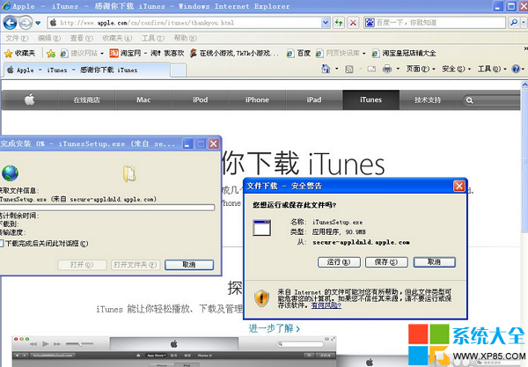
Task: Click the browser Back arrow button
Action: [10, 23]
